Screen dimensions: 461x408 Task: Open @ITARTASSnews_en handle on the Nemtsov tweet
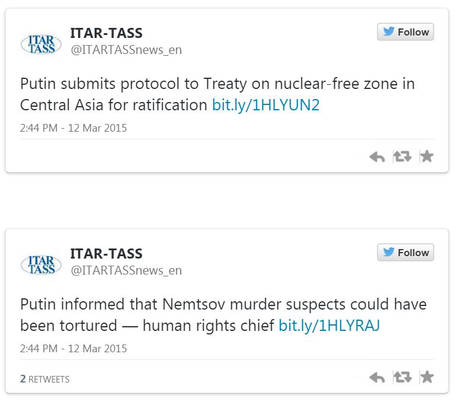click(x=126, y=270)
